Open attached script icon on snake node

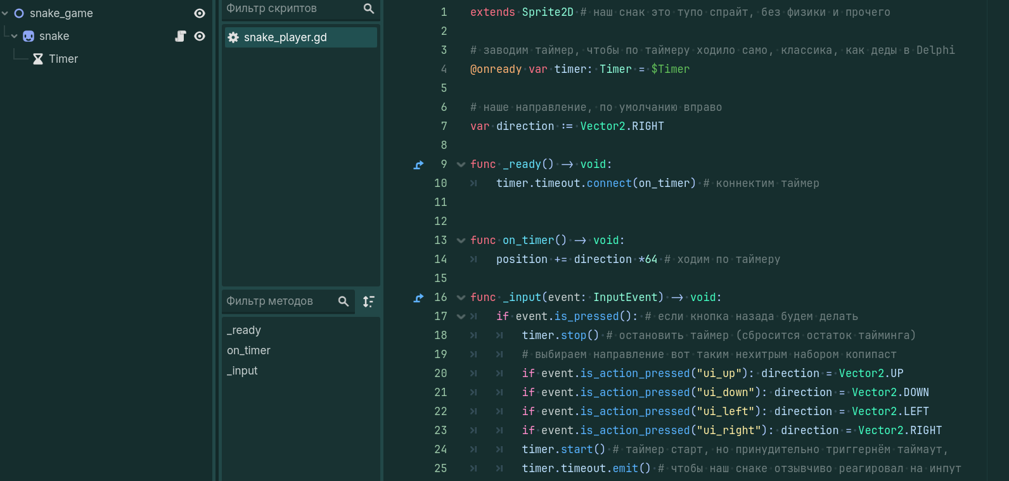coord(181,36)
